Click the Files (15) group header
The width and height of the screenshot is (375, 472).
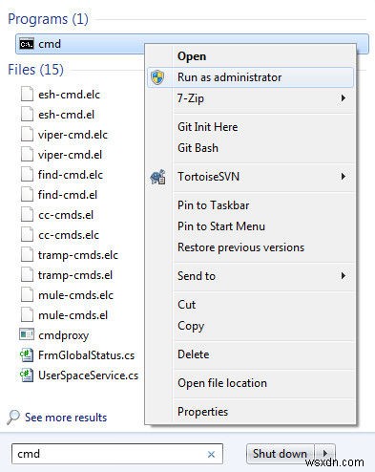click(x=35, y=70)
